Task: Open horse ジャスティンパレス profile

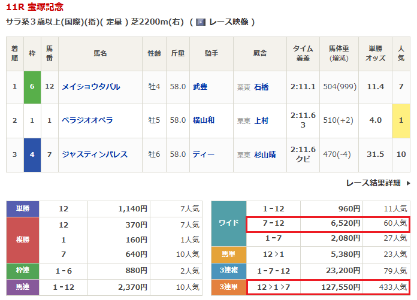Action: coord(94,154)
